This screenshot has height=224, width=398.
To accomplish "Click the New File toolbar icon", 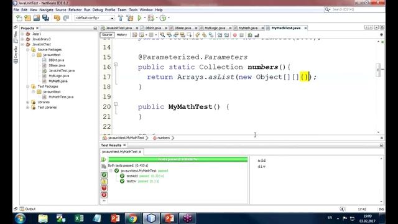I will [19, 18].
